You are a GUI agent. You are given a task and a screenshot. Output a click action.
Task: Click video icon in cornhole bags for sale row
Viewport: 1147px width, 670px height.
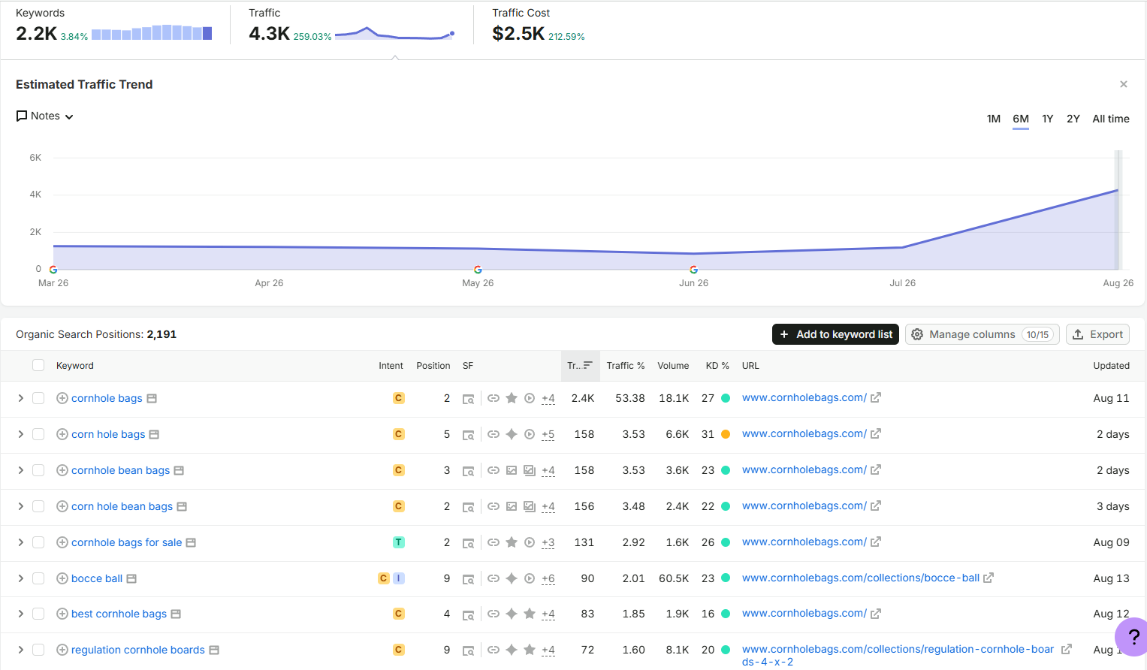pyautogui.click(x=530, y=542)
